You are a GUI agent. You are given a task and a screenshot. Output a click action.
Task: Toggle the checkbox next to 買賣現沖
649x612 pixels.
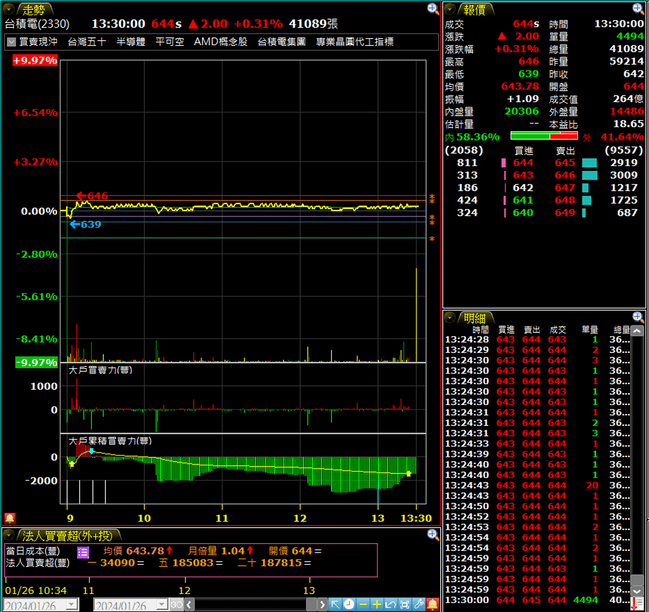pos(11,42)
